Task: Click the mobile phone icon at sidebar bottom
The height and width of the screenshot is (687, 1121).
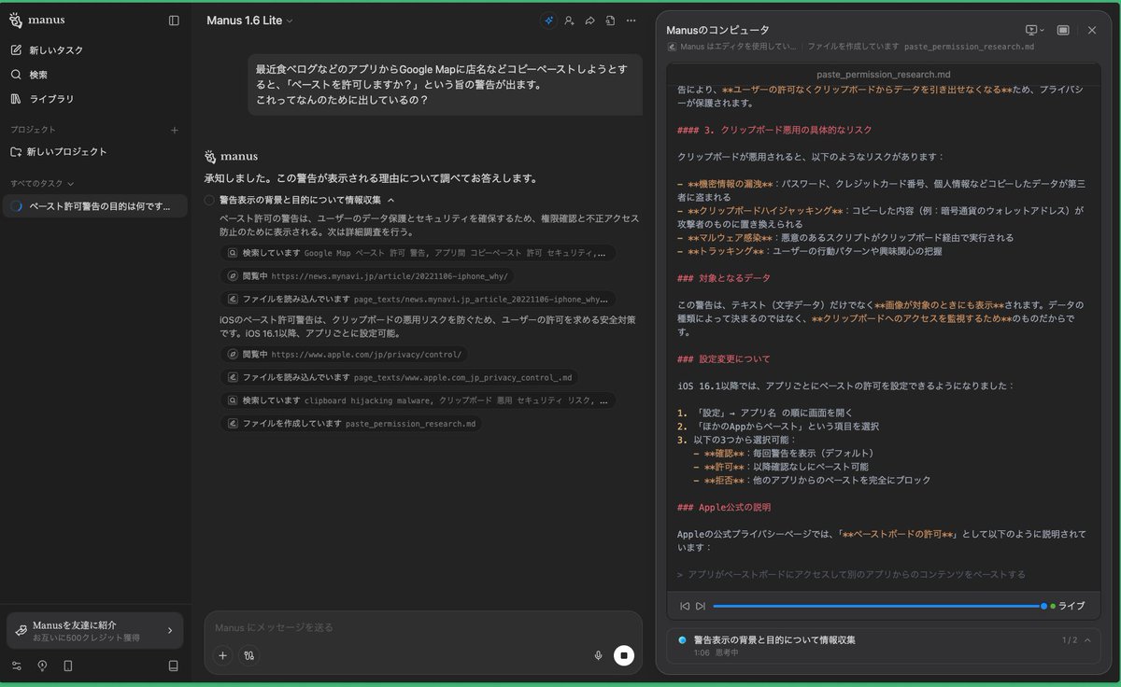Action: 67,666
